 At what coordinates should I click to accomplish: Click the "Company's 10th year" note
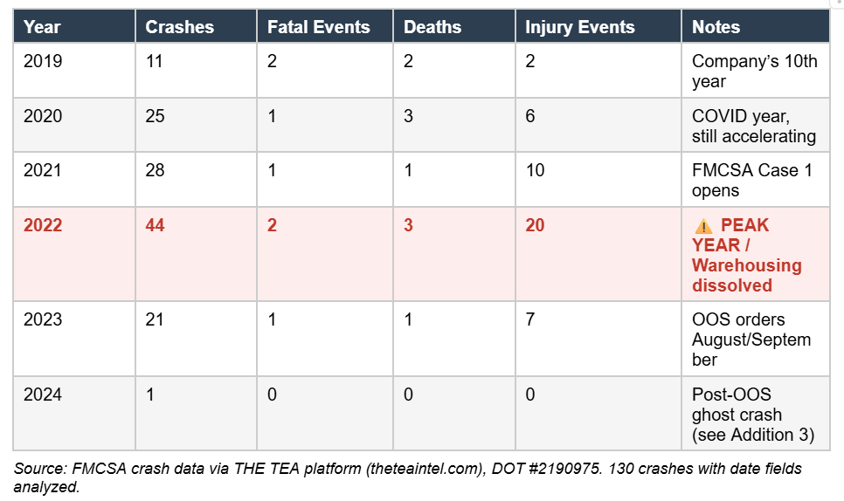click(x=754, y=71)
